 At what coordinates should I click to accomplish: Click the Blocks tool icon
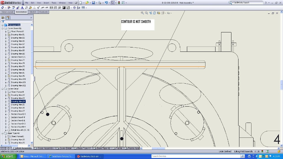[68, 8]
